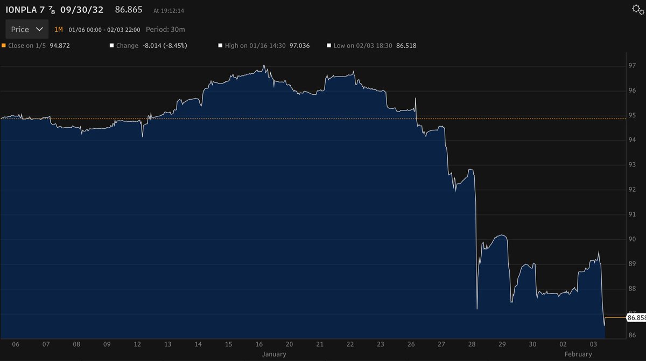Click the 08 date axis label
Screen dimensions: 646x361
(76, 344)
